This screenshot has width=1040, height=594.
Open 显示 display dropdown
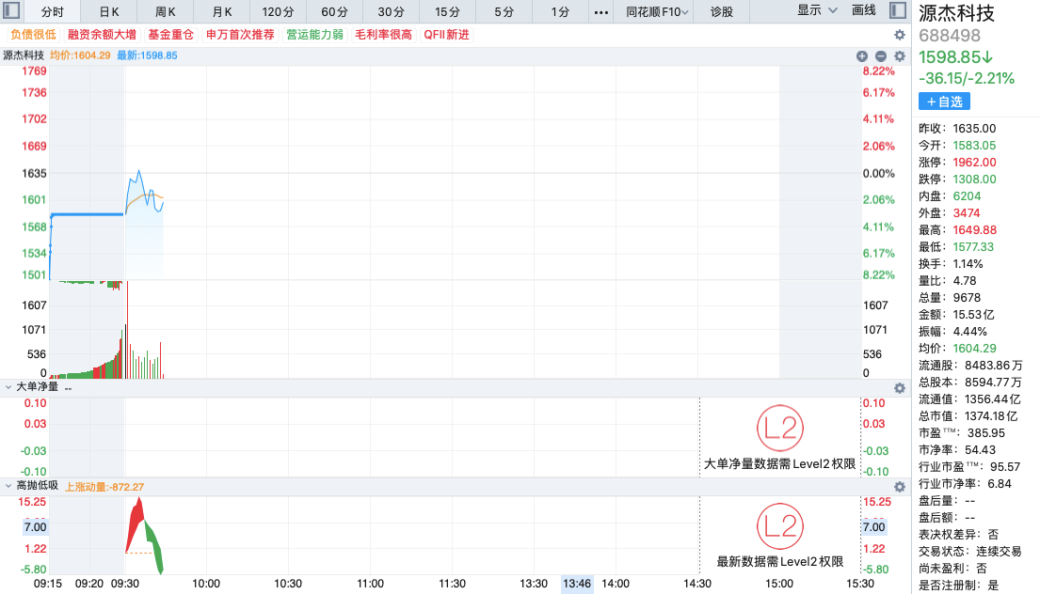tap(817, 10)
